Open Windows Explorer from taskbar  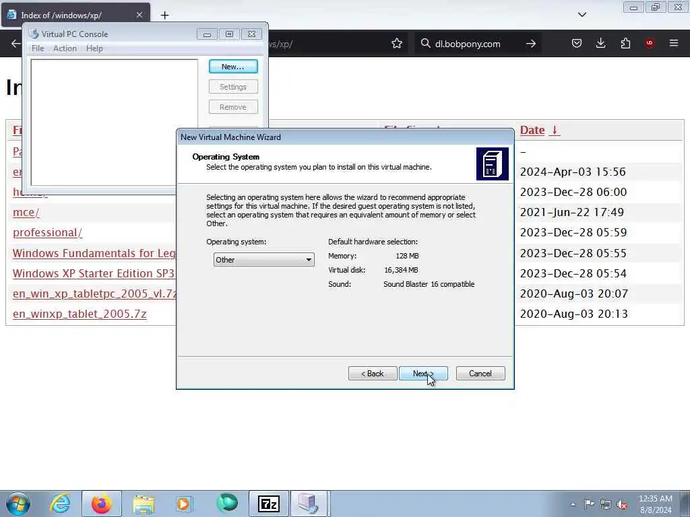[144, 504]
